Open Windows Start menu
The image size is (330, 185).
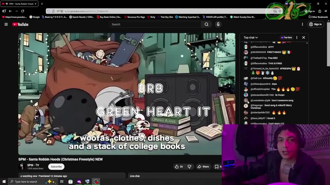coord(4,182)
